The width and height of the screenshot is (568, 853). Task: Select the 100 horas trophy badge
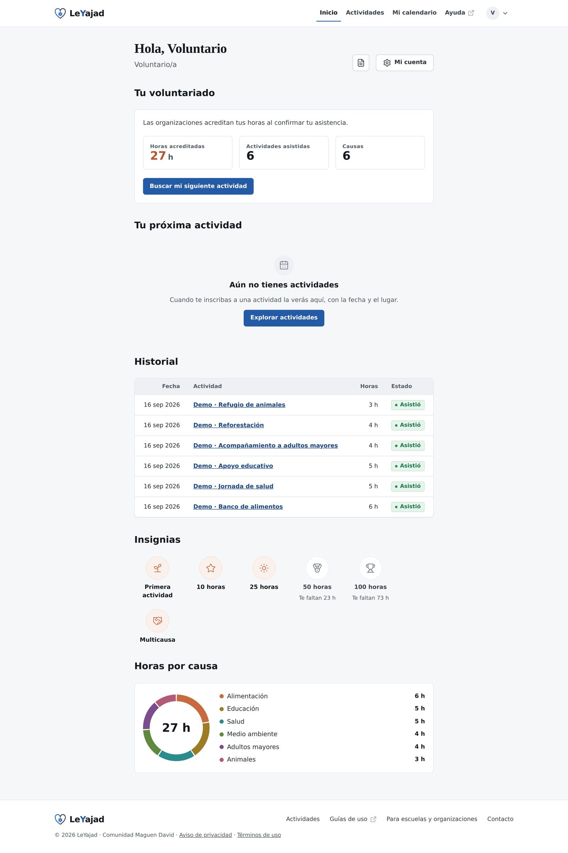[371, 568]
